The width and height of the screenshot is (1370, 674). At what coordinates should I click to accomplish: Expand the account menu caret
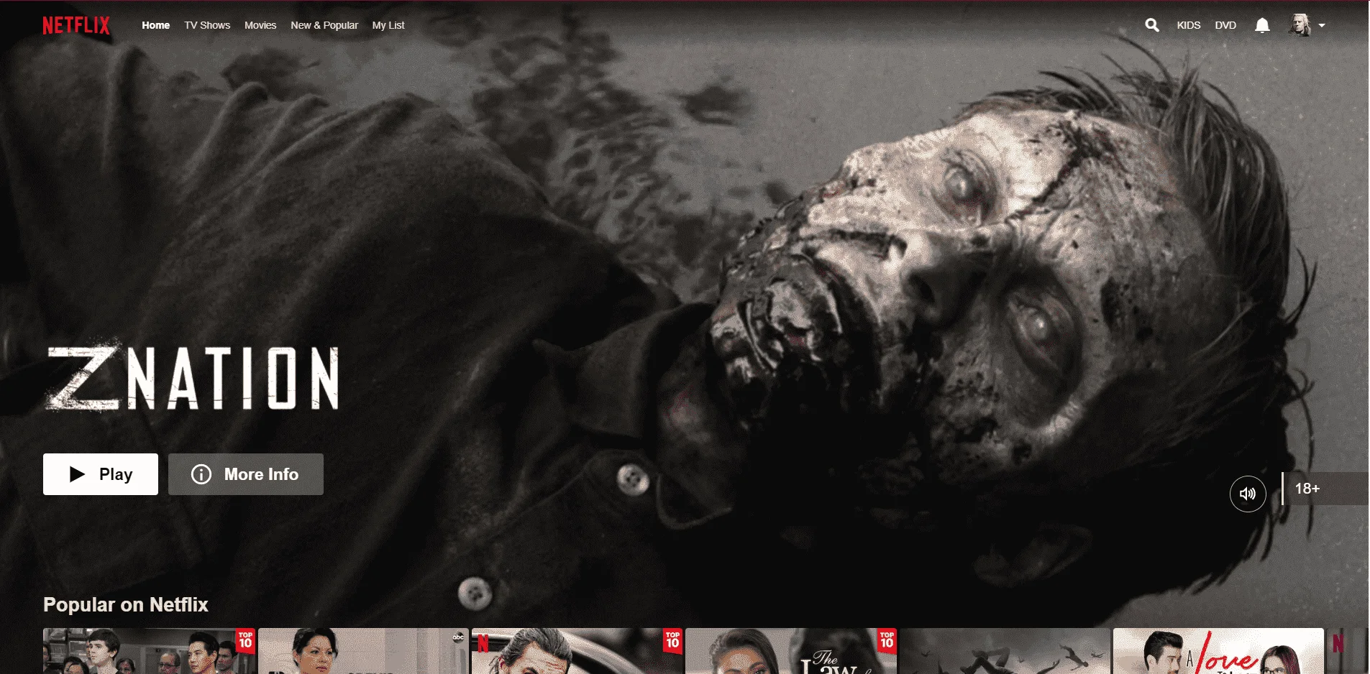click(x=1322, y=25)
